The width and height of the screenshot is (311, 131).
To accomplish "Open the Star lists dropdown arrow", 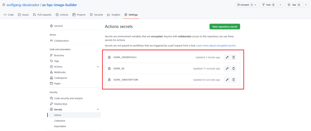I will [x=306, y=5].
